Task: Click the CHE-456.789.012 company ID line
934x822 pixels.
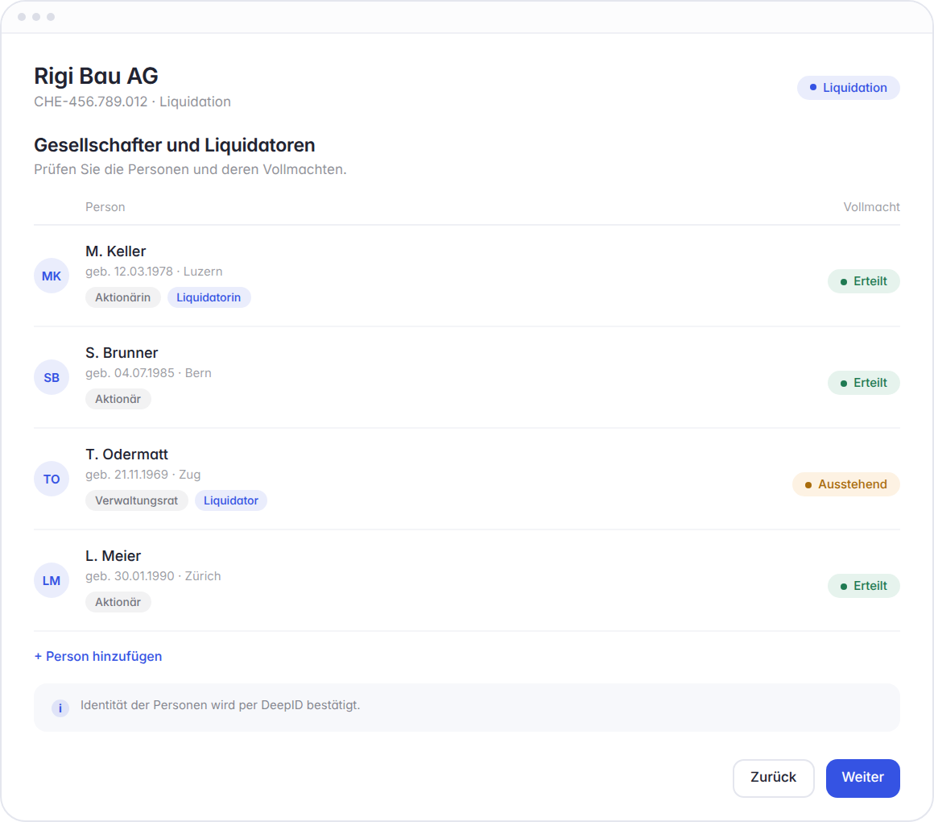Action: (132, 102)
